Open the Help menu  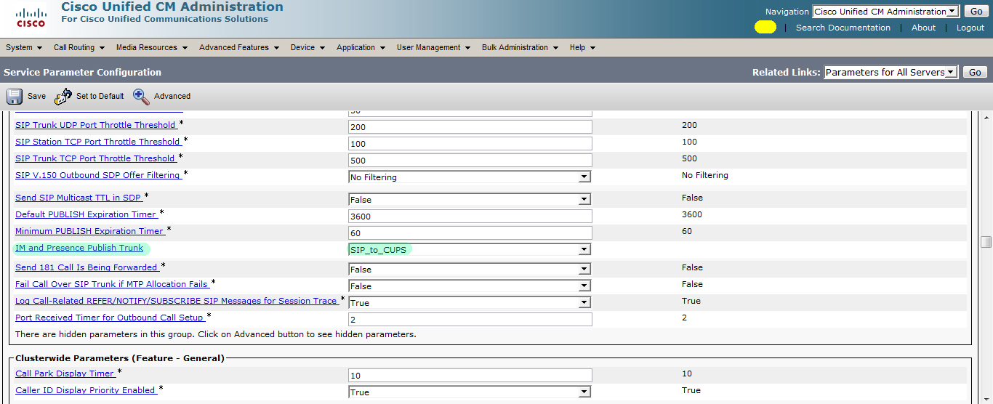582,47
